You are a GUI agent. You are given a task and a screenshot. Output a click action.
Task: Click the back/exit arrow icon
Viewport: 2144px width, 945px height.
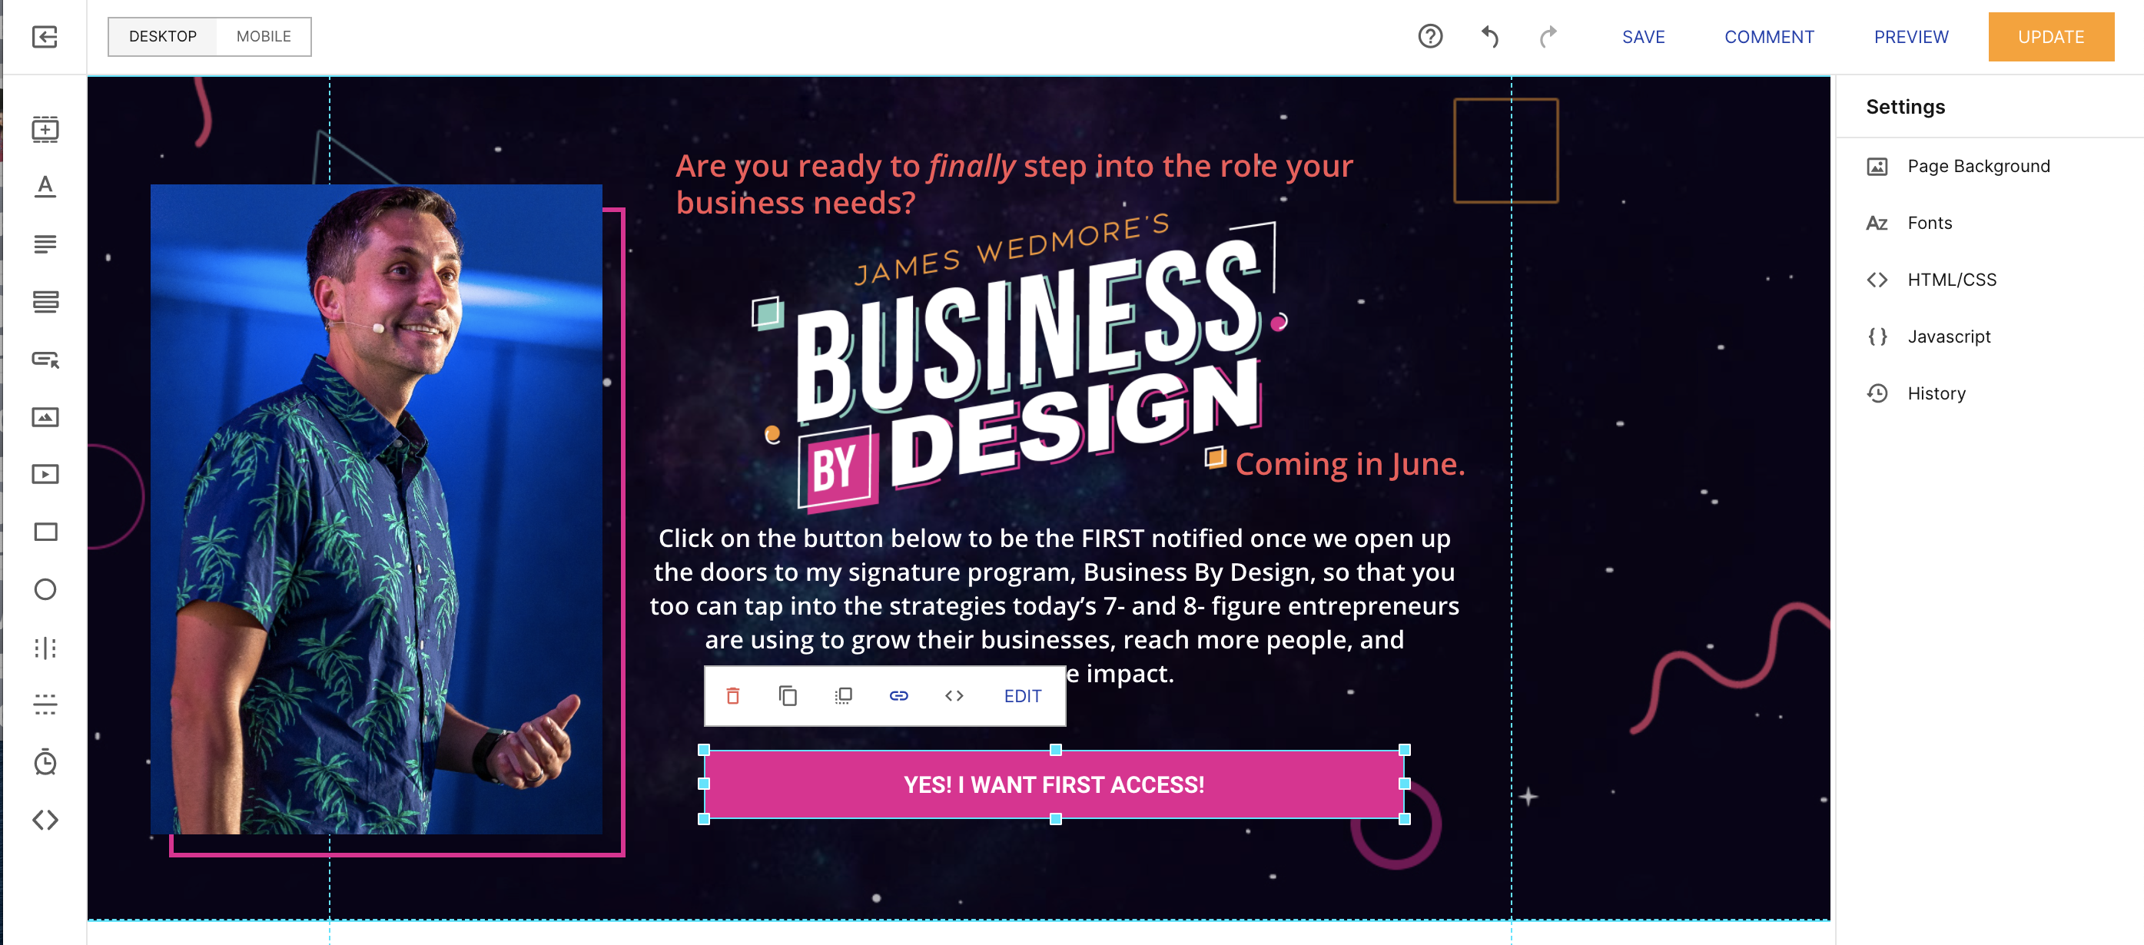[x=45, y=37]
